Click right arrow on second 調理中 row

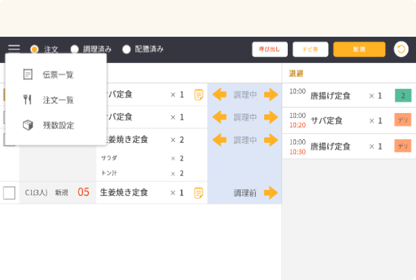pyautogui.click(x=270, y=117)
